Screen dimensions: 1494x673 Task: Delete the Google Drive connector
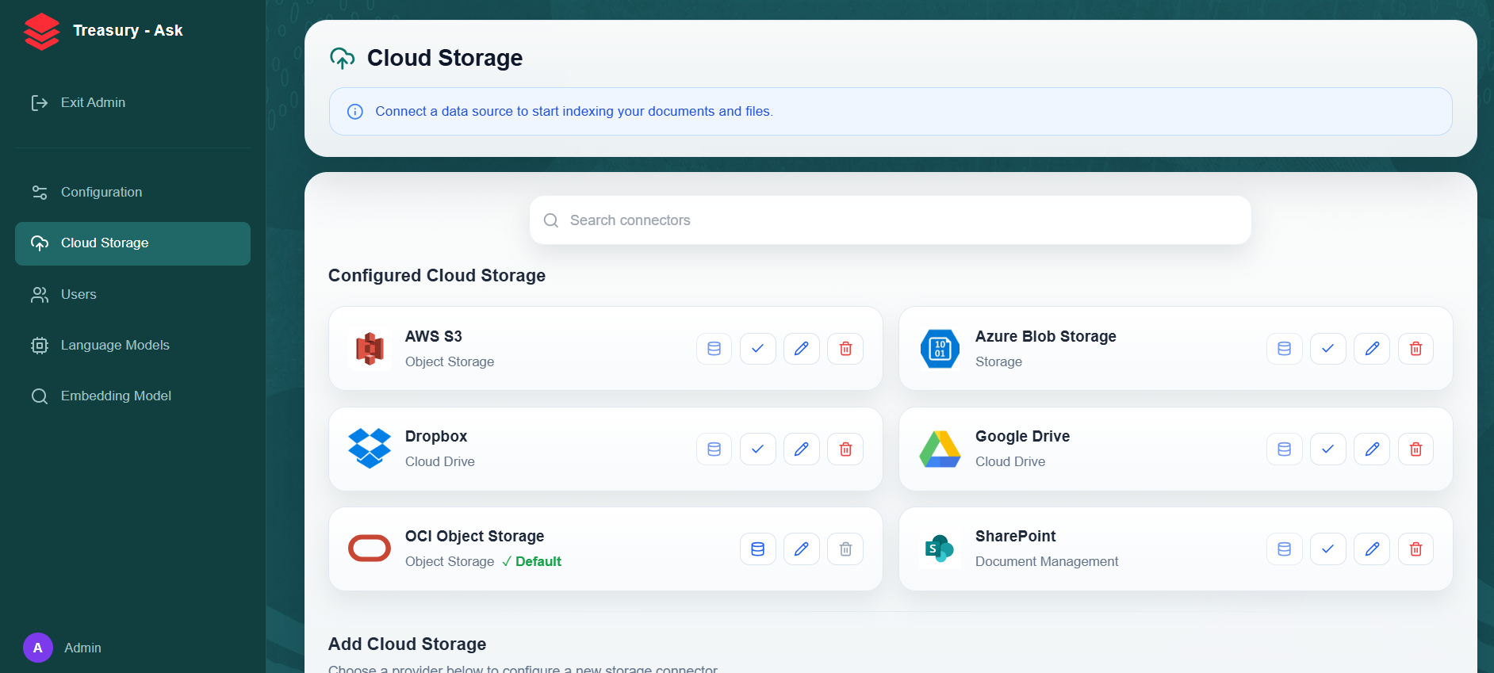pyautogui.click(x=1415, y=449)
